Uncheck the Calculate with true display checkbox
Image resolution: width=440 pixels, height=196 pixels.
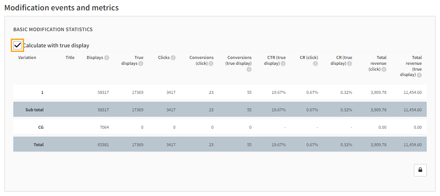17,45
